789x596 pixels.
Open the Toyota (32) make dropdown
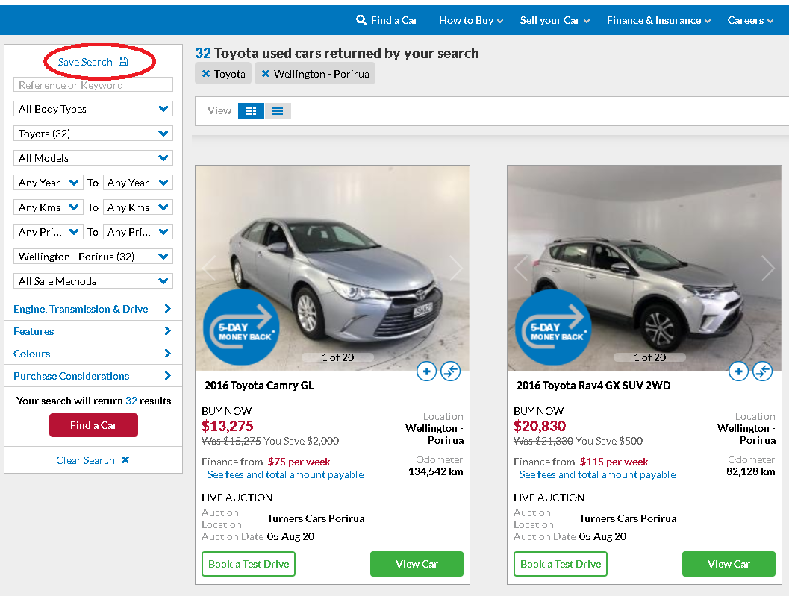tap(93, 134)
